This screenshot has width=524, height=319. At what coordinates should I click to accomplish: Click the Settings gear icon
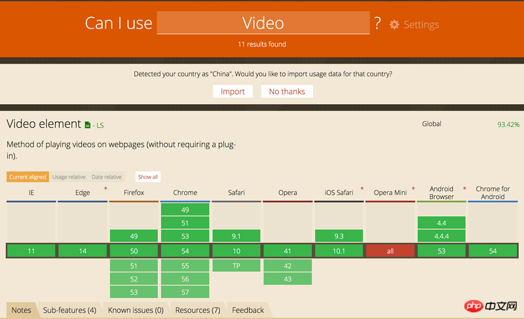[x=394, y=25]
